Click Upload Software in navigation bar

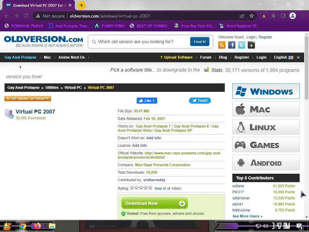(x=176, y=57)
